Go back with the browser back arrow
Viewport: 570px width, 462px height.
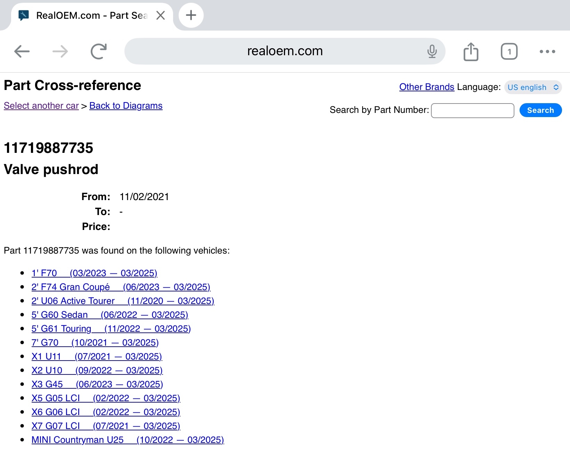22,51
